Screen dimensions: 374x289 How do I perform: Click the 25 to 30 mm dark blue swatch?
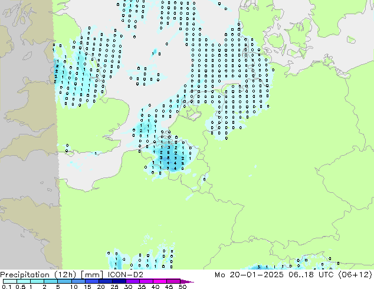[x=119, y=281]
